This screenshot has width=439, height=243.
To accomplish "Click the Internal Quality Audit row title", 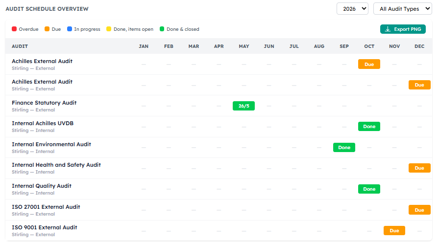I will coord(42,186).
